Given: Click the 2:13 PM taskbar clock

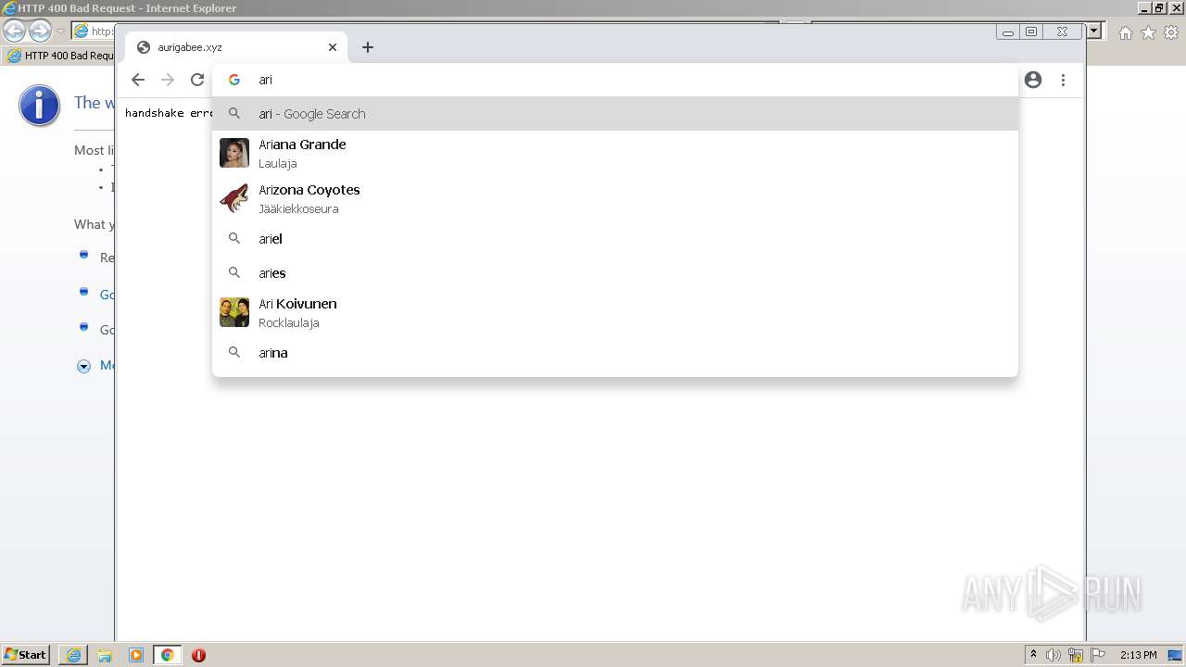Looking at the screenshot, I should 1138,655.
